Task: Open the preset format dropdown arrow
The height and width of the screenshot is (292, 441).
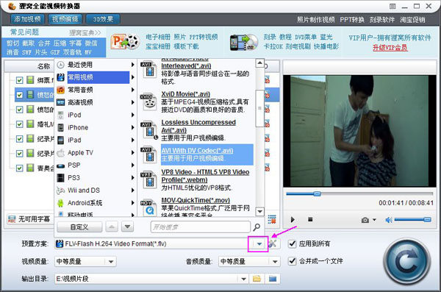Action: coord(259,244)
